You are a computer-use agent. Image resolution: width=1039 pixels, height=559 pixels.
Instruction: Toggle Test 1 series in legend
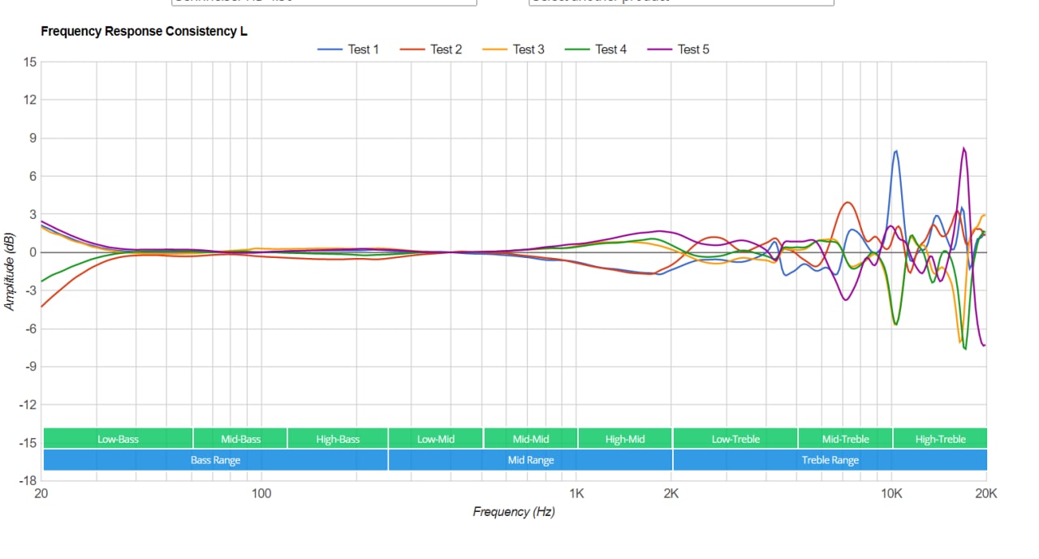pos(348,49)
